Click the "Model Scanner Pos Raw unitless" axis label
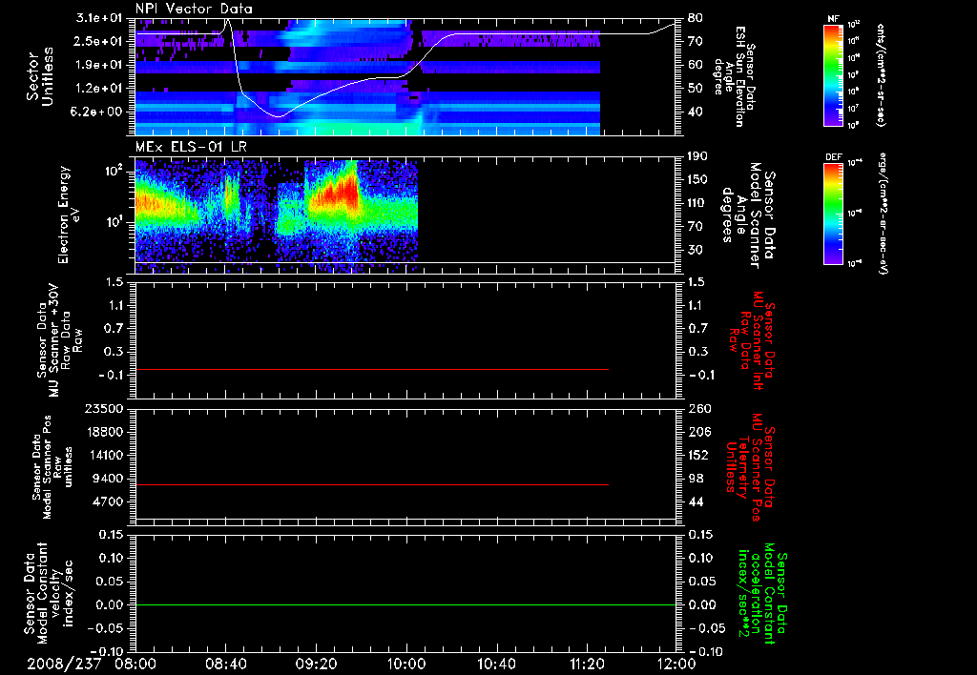This screenshot has width=977, height=675. coord(53,467)
